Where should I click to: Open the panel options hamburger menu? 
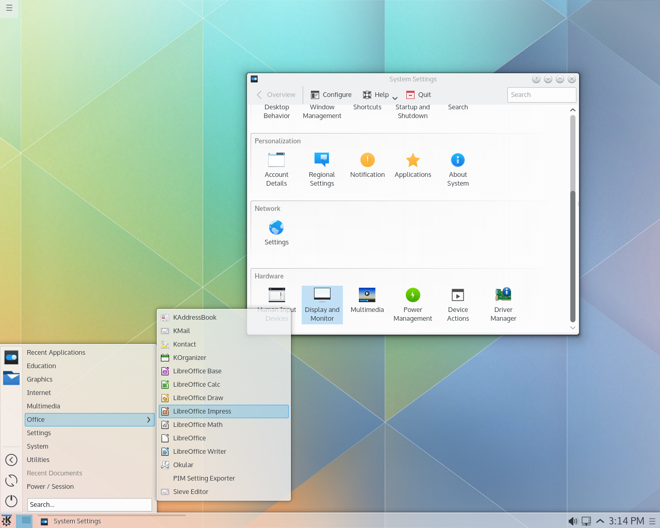click(x=652, y=521)
